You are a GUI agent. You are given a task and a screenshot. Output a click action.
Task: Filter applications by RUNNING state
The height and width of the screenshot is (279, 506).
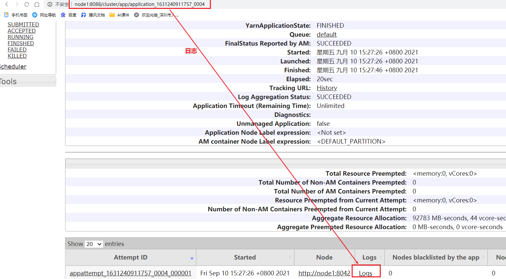(x=20, y=37)
